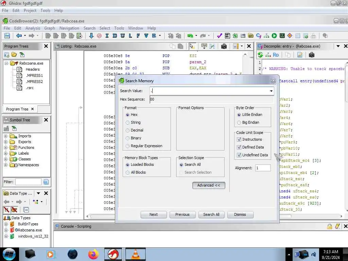Click the lock icon in Console panel

click(x=330, y=226)
